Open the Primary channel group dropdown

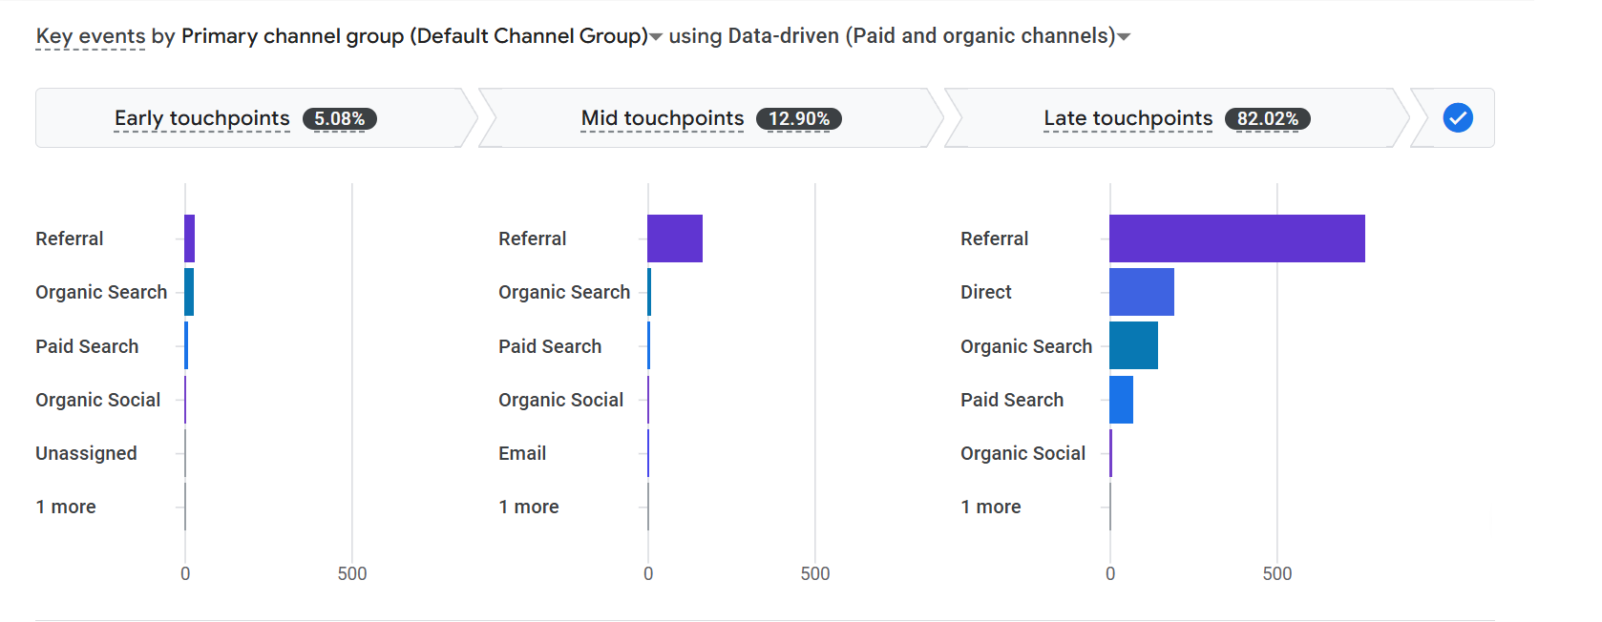click(655, 38)
